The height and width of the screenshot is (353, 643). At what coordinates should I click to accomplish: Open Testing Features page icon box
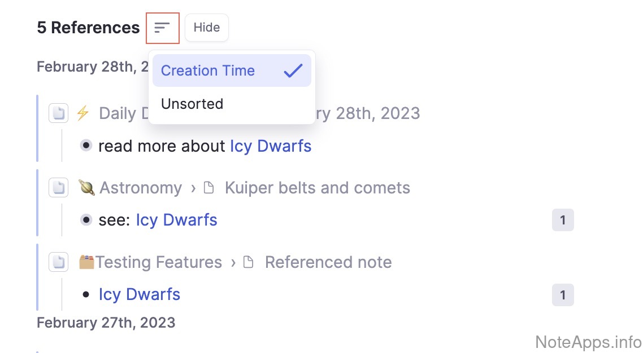tap(58, 262)
